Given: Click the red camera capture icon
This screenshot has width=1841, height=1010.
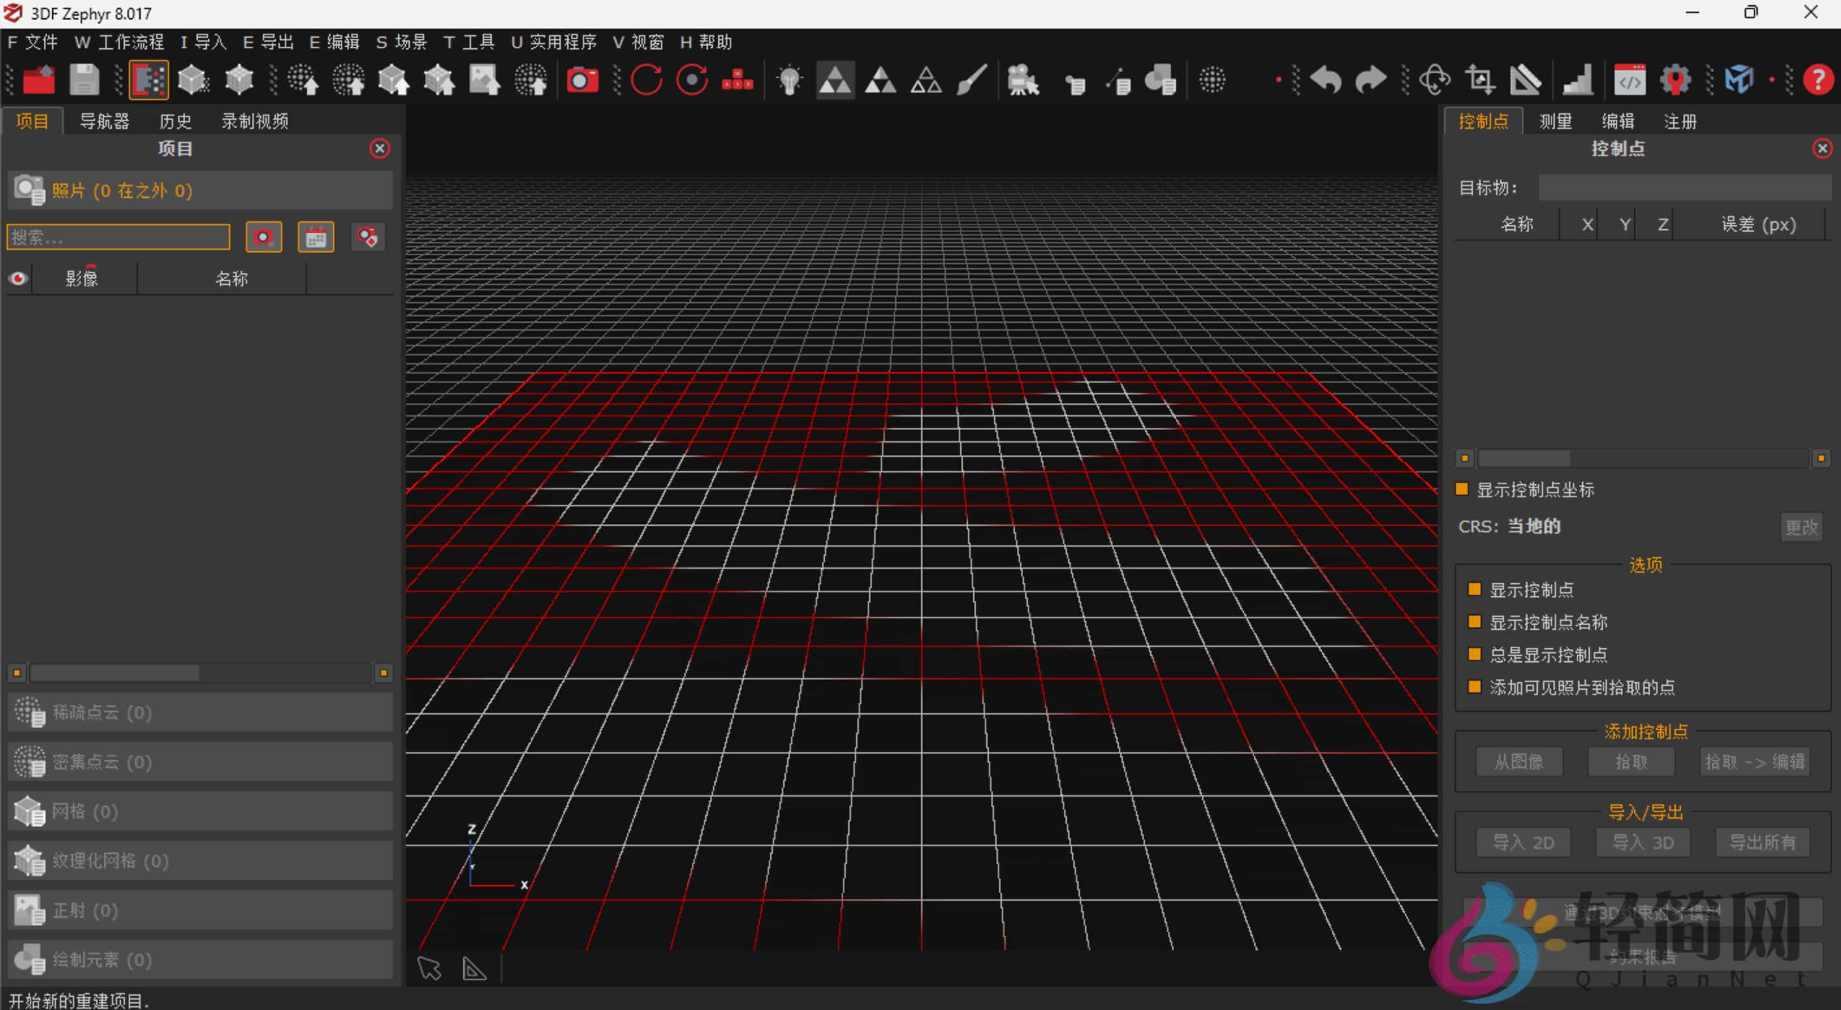Looking at the screenshot, I should 582,79.
